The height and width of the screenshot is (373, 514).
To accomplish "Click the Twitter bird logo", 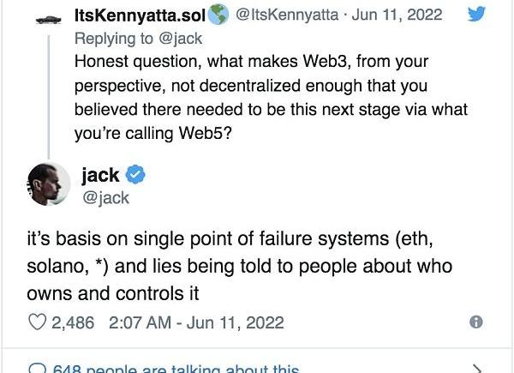I will (478, 15).
